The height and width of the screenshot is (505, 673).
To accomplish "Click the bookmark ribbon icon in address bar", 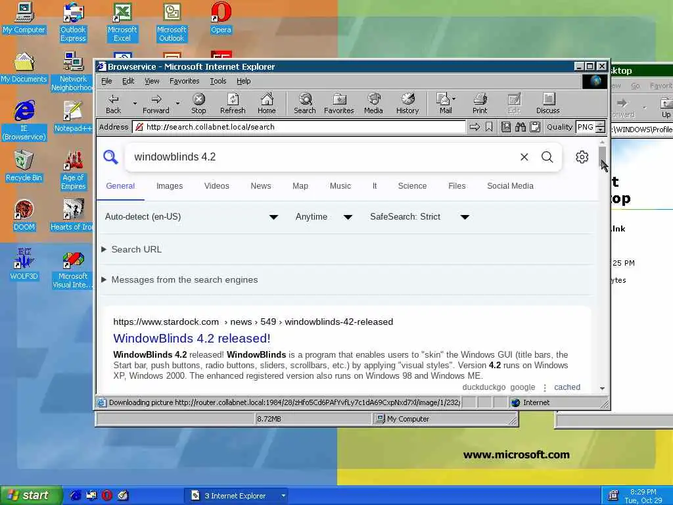I will pos(489,127).
